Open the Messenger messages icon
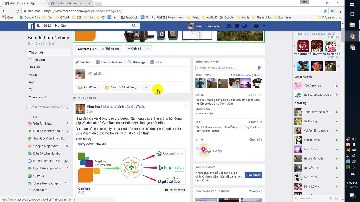This screenshot has height=202, width=360. coord(237,26)
